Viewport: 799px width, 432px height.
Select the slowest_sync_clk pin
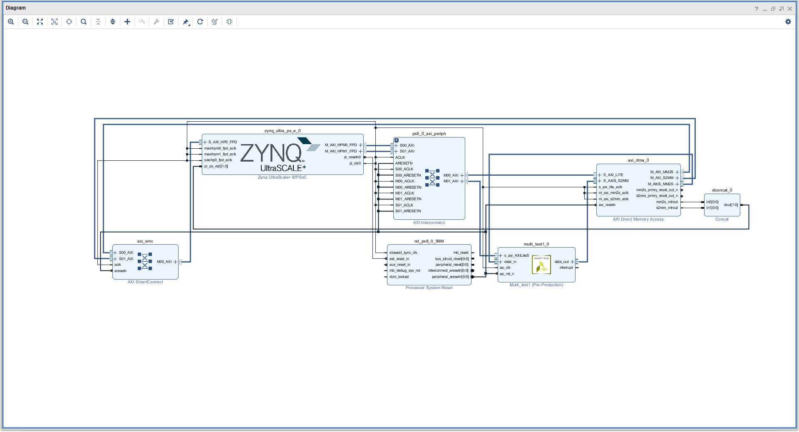pos(403,253)
